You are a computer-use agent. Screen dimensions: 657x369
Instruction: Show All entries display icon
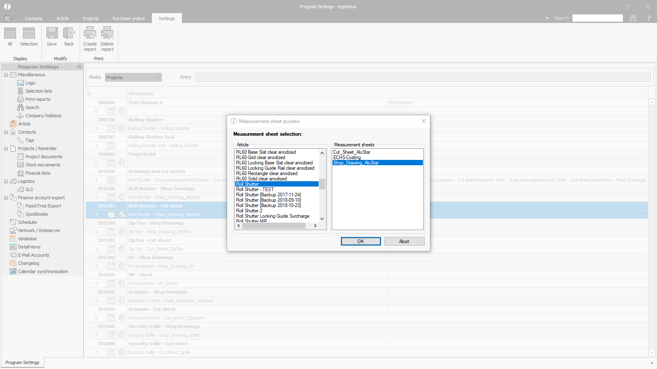point(10,34)
